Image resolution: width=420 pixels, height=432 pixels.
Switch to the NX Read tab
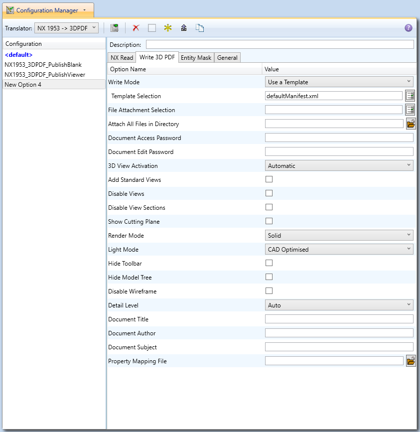coord(122,58)
